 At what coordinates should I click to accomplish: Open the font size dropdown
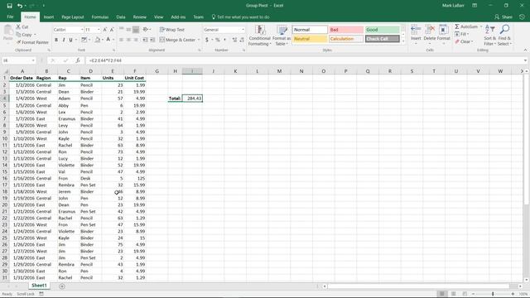point(99,30)
